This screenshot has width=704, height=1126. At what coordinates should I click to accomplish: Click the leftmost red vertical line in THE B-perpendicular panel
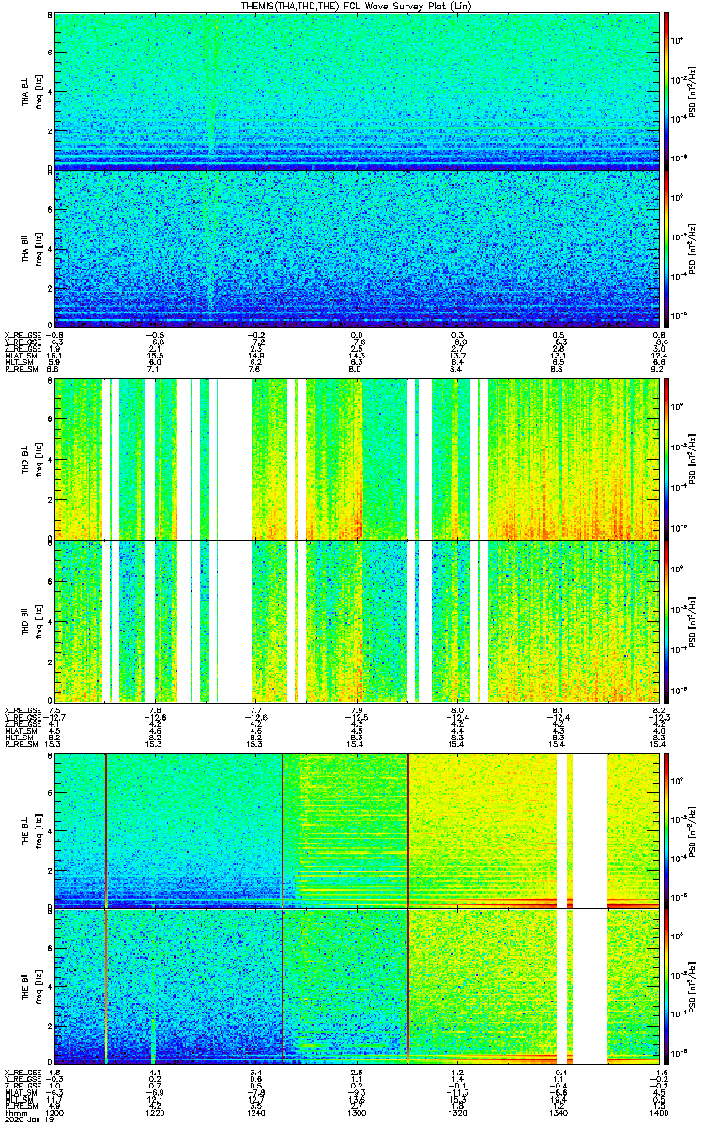tap(106, 830)
